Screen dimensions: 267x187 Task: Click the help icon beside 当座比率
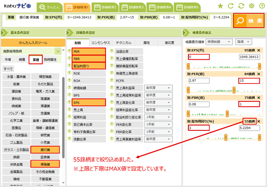click(x=112, y=52)
